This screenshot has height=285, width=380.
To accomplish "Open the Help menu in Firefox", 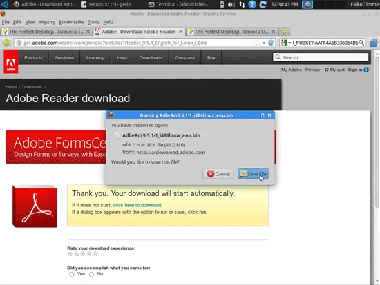I will [x=108, y=22].
